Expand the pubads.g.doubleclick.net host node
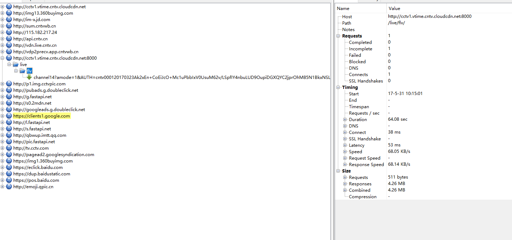This screenshot has height=240, width=512. pyautogui.click(x=3, y=90)
